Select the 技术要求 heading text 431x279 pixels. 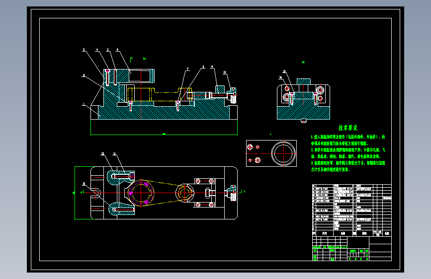click(x=347, y=128)
